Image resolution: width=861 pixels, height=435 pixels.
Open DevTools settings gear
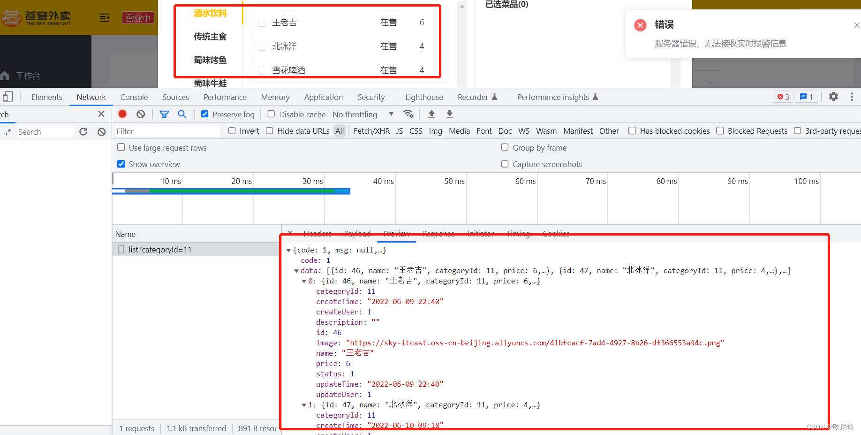[x=833, y=97]
